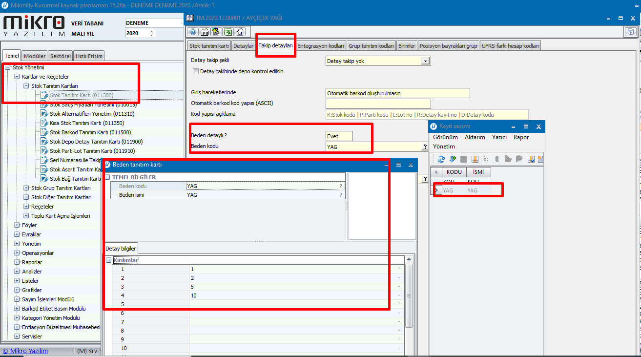The height and width of the screenshot is (357, 641).
Task: Click the gray square icon in Kayıt seçimi toolbar
Action: click(464, 159)
